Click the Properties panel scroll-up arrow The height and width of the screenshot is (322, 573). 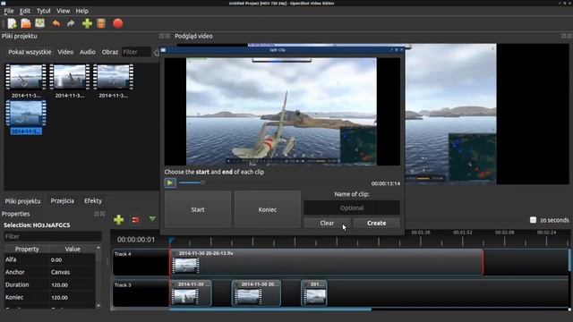pos(98,248)
